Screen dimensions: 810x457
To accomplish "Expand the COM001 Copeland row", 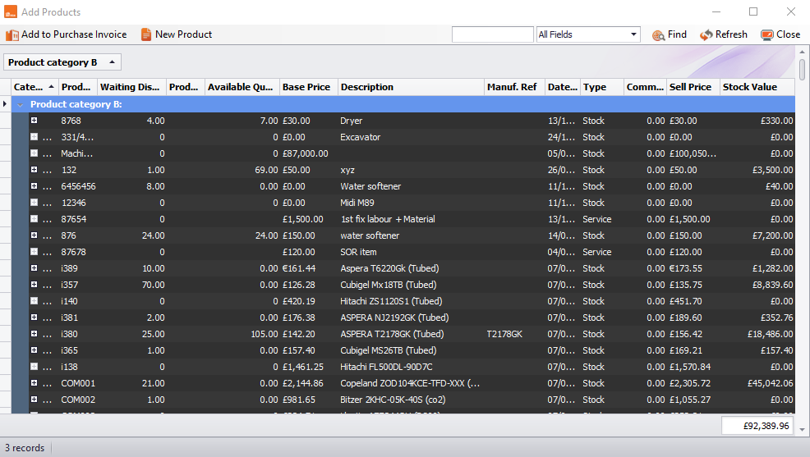I will [x=35, y=383].
